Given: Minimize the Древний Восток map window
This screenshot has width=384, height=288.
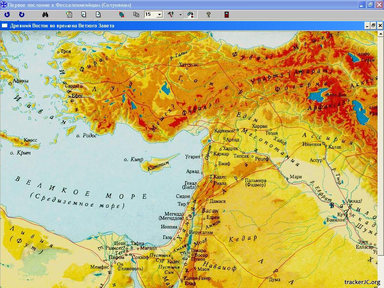Looking at the screenshot, I should pyautogui.click(x=367, y=25).
